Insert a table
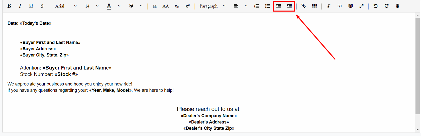This screenshot has width=421, height=136. tap(314, 6)
